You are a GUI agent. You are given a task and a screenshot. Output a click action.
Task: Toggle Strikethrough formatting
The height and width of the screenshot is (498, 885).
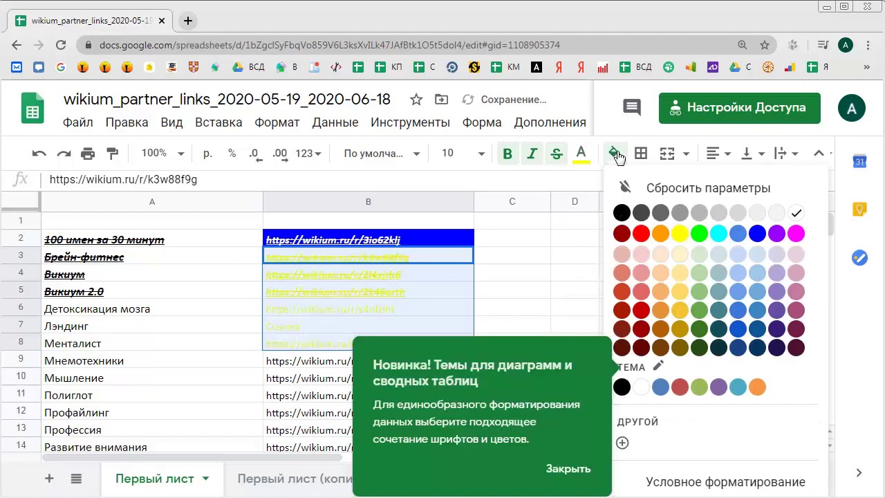pos(557,154)
